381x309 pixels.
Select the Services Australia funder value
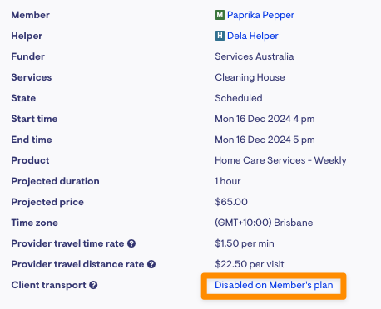pyautogui.click(x=255, y=56)
